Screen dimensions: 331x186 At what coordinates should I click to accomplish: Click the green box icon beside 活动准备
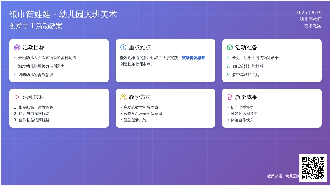tap(230, 47)
